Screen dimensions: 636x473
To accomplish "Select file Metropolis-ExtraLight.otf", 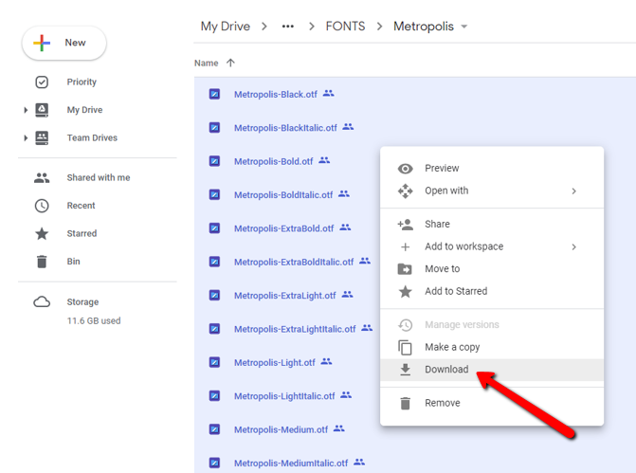I will [x=284, y=296].
